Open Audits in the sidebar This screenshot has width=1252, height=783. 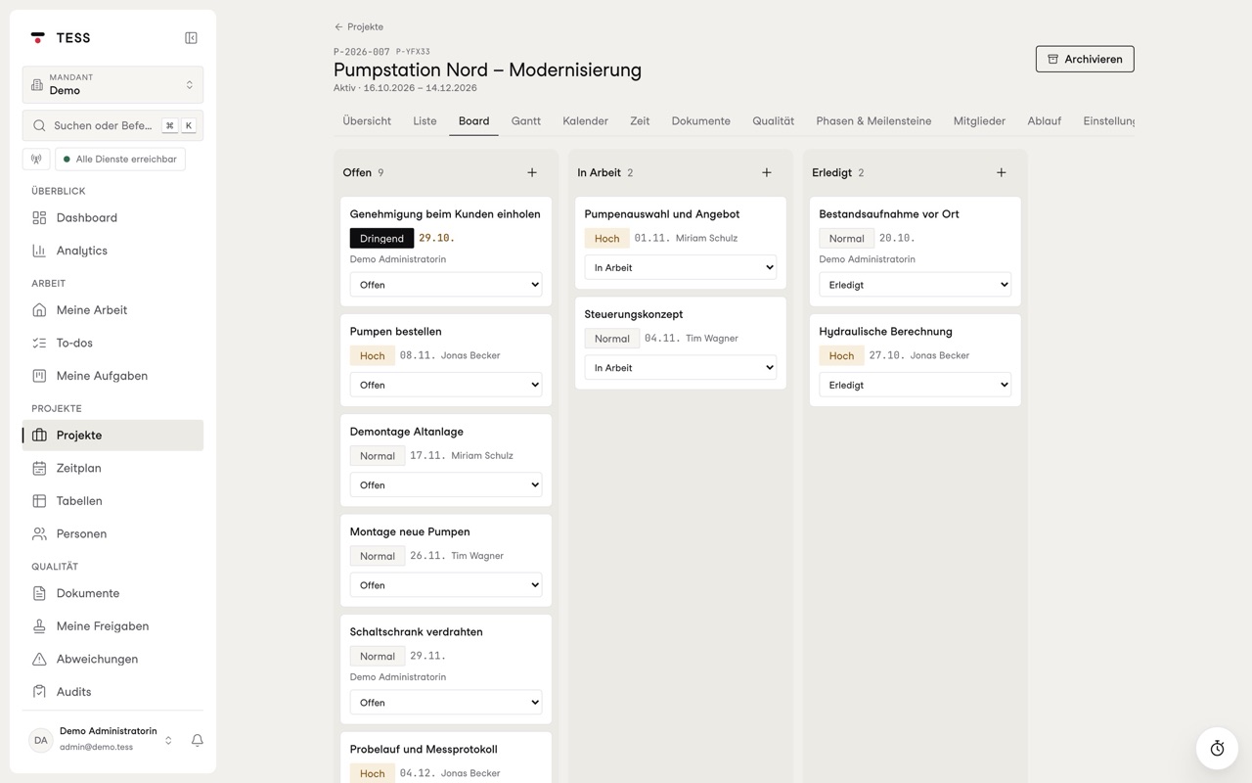(112, 692)
